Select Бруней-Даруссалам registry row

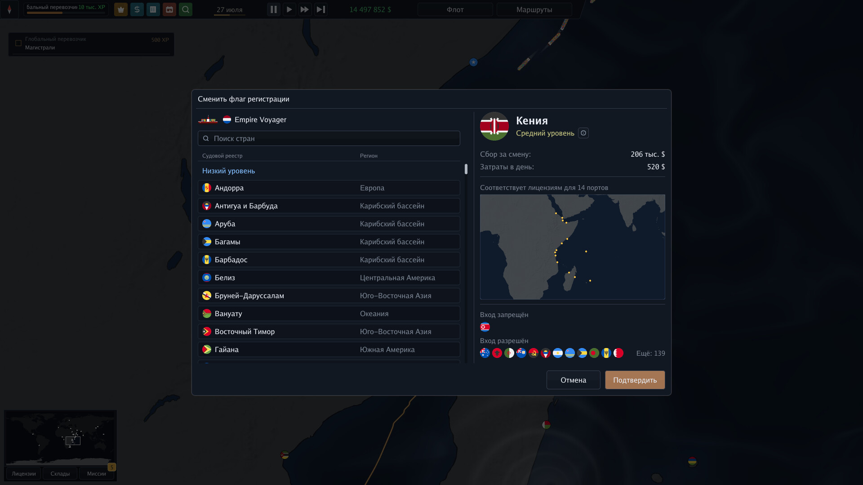tap(329, 295)
